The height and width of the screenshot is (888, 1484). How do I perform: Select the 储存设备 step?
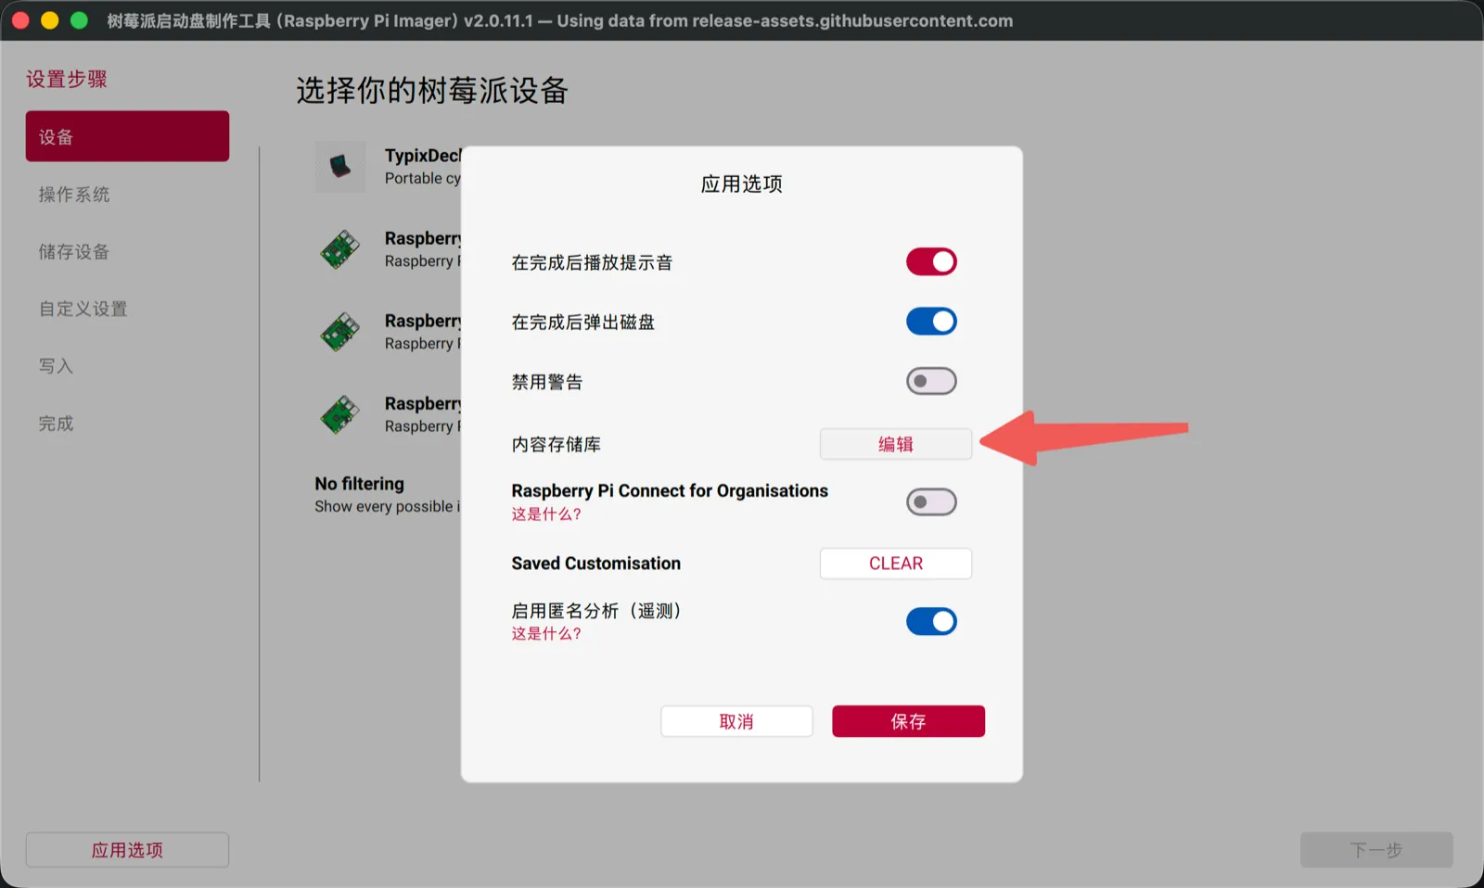pos(74,252)
